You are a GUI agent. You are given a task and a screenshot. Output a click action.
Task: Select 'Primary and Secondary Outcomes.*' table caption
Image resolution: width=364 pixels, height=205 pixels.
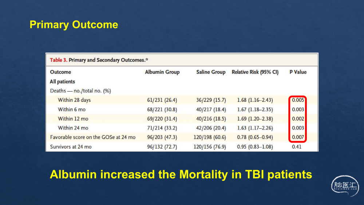[x=108, y=60]
